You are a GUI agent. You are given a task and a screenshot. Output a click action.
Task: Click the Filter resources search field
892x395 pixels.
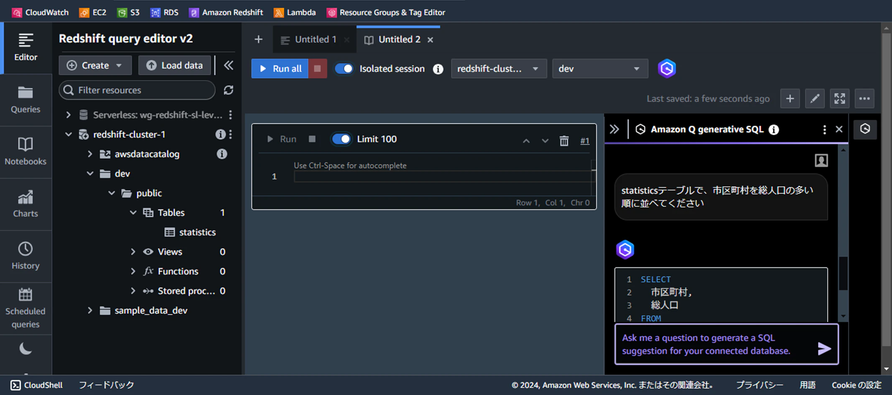point(137,90)
